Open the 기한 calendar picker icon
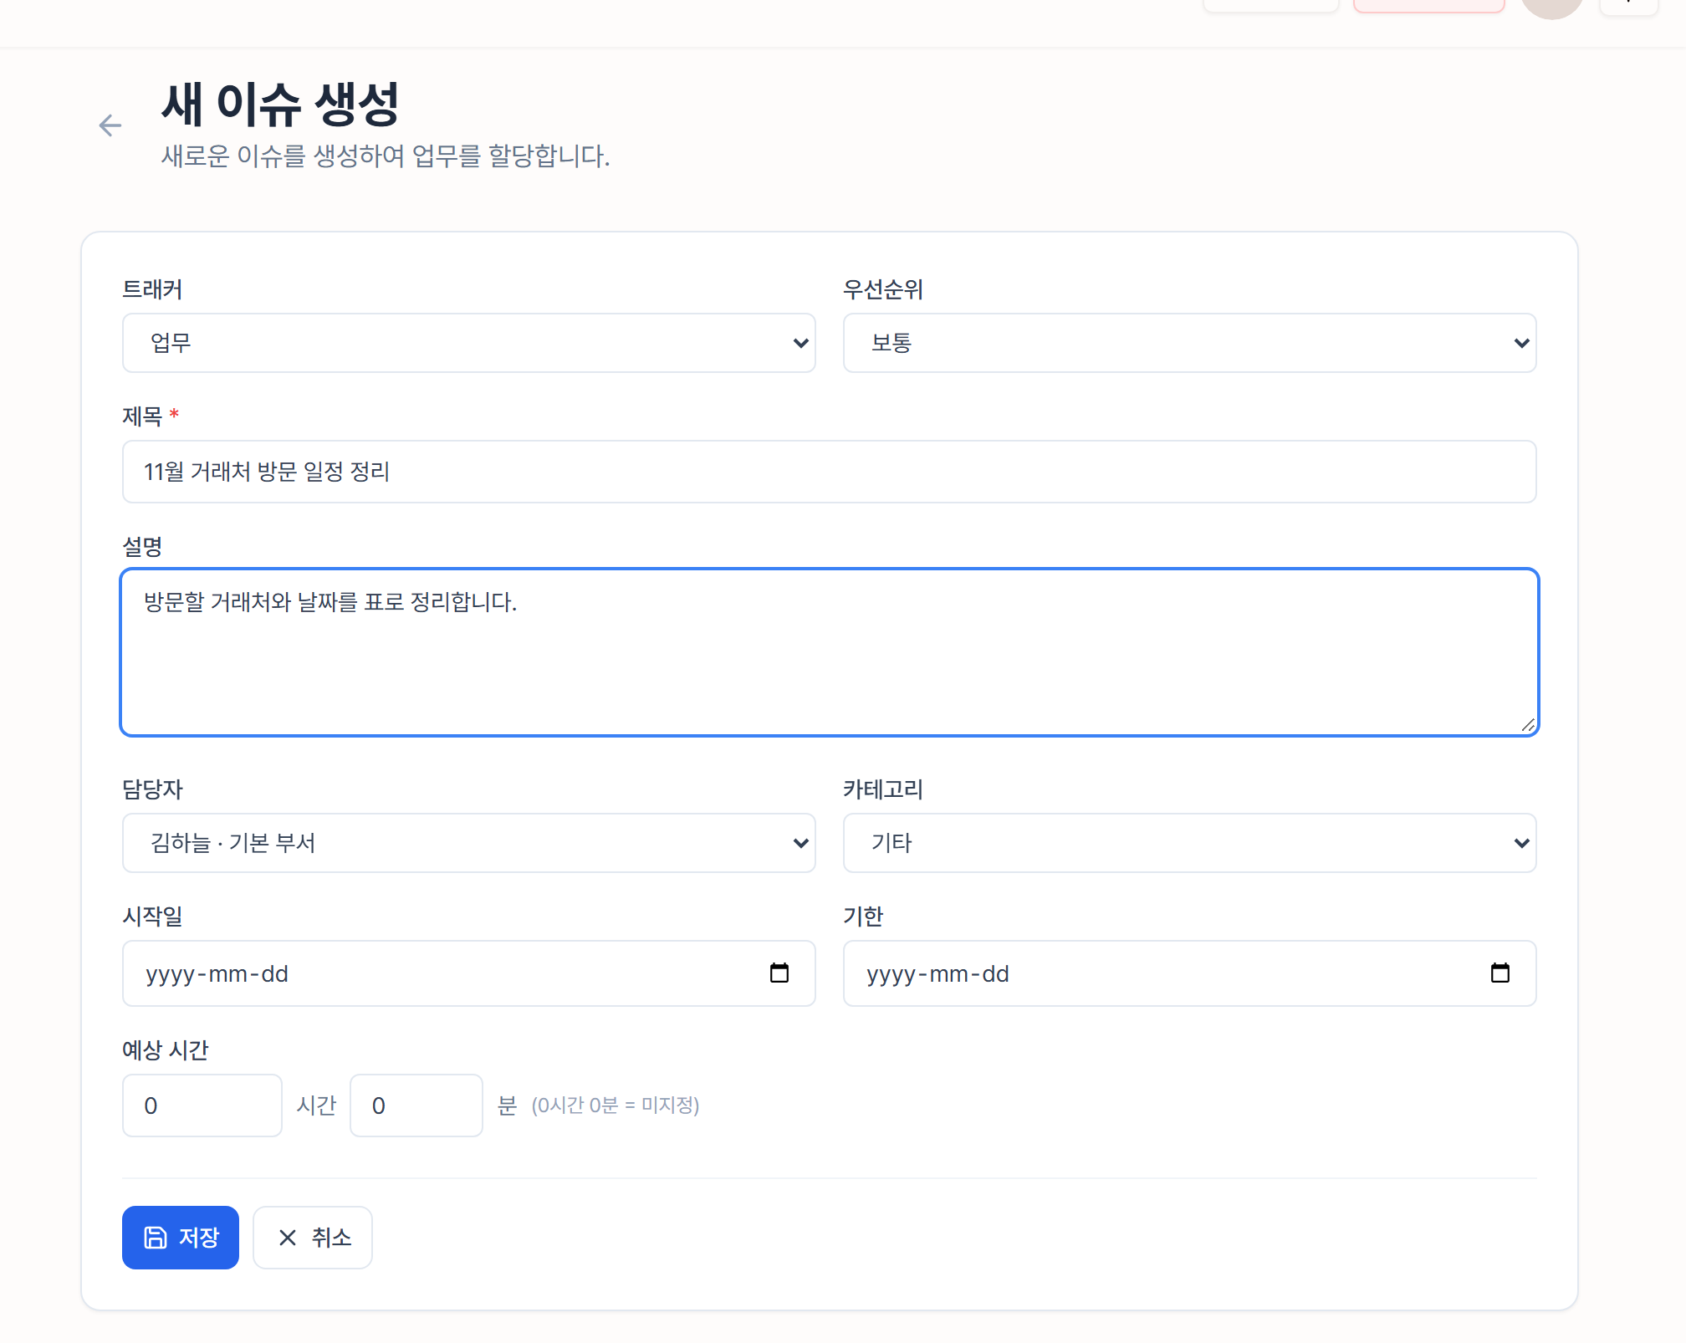 (1500, 973)
